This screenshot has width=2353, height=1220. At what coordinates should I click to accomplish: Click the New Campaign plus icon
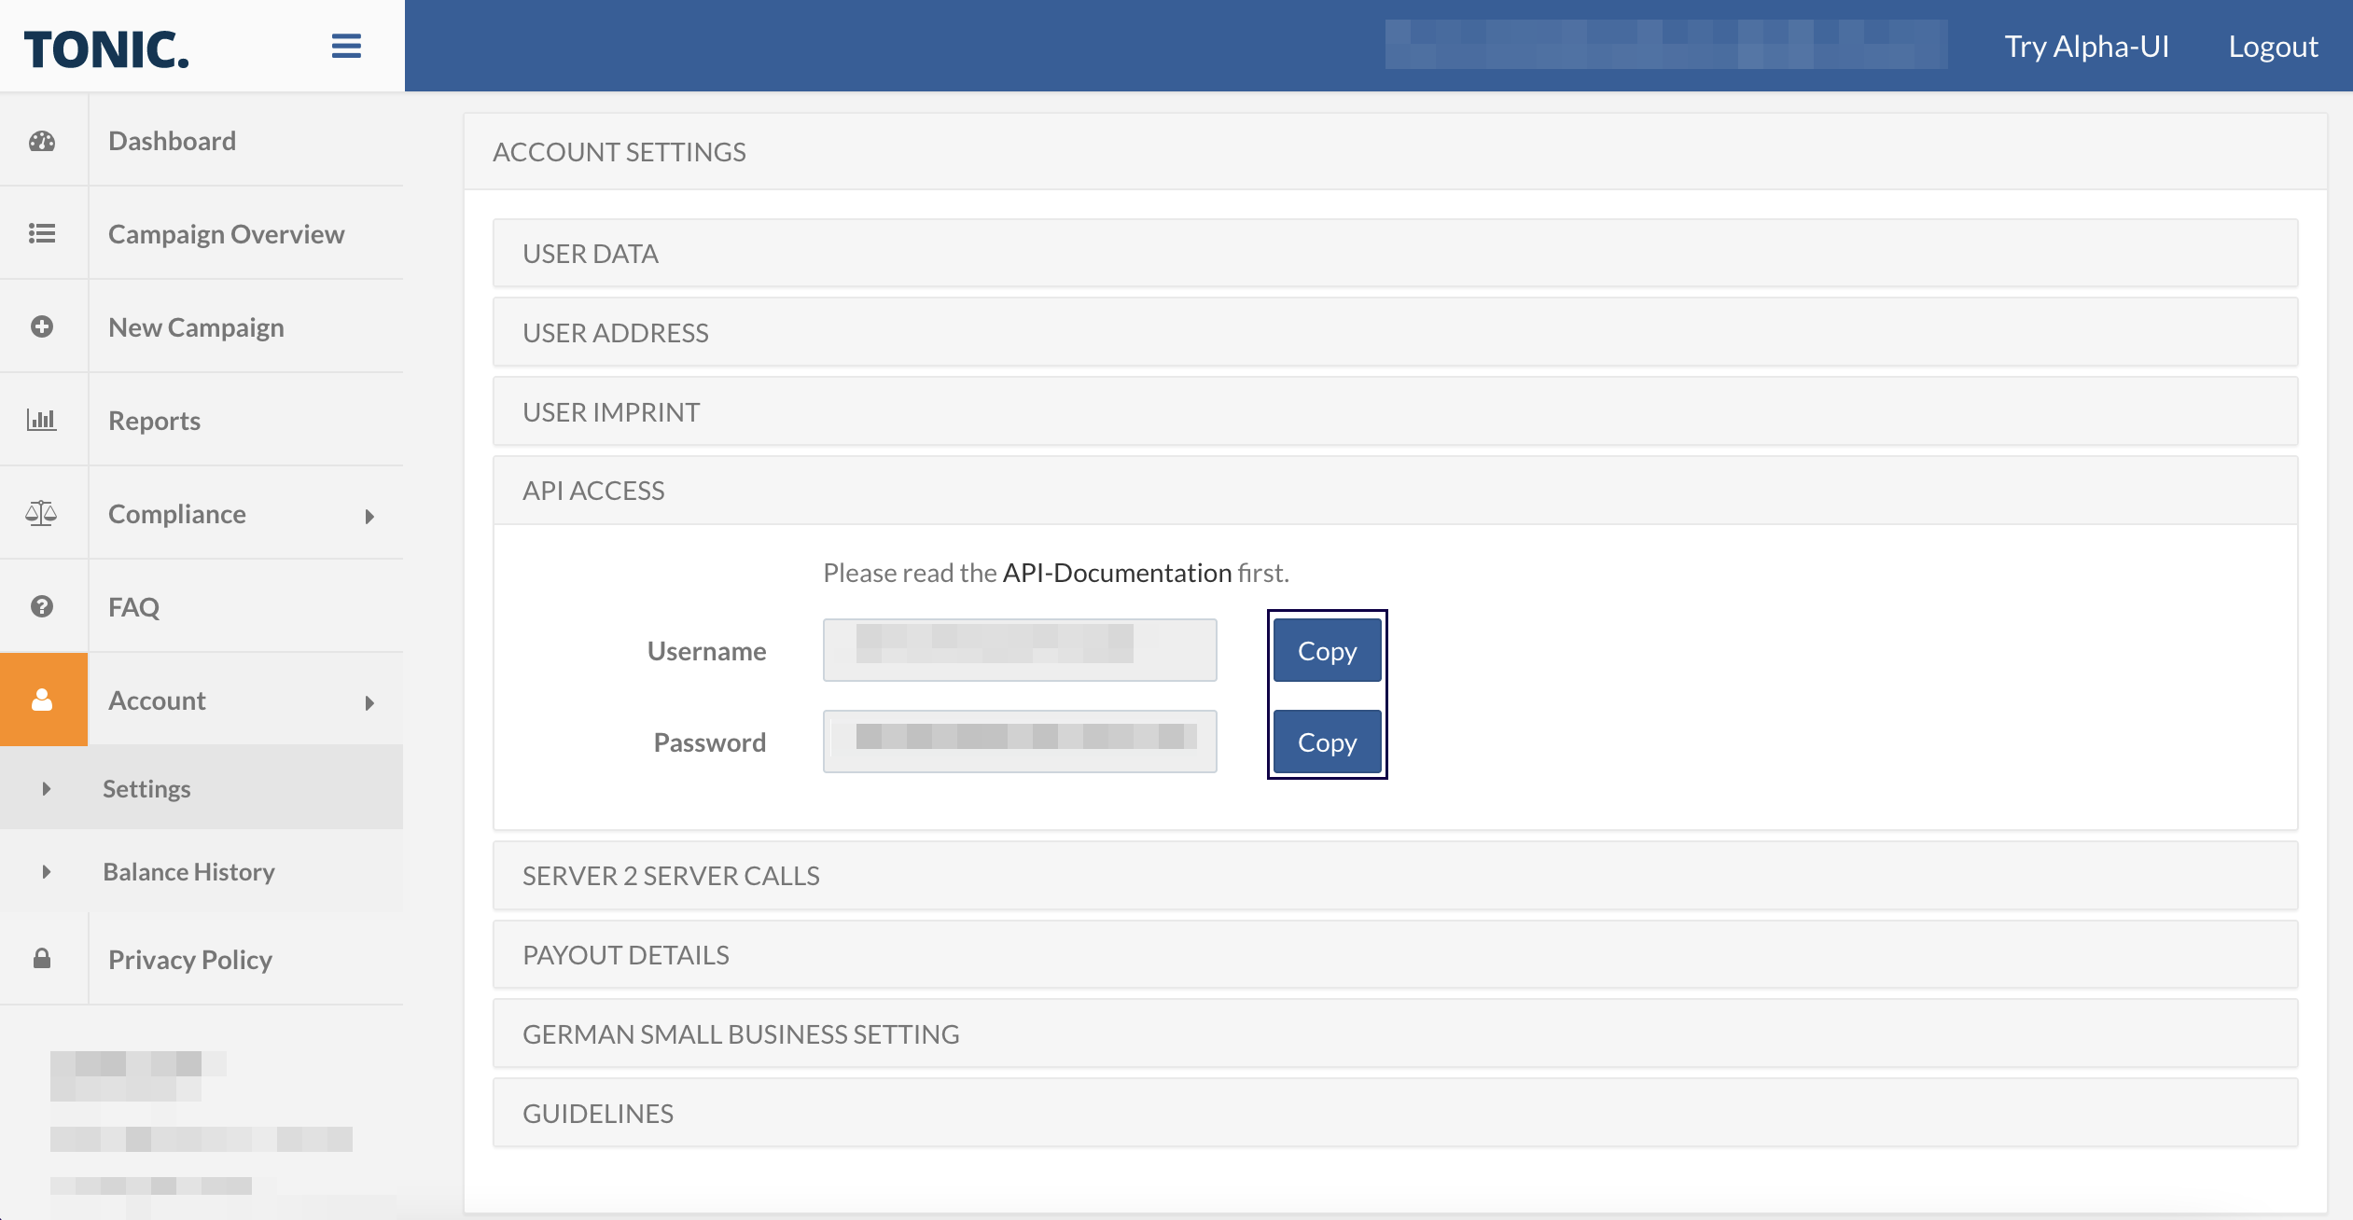point(42,326)
